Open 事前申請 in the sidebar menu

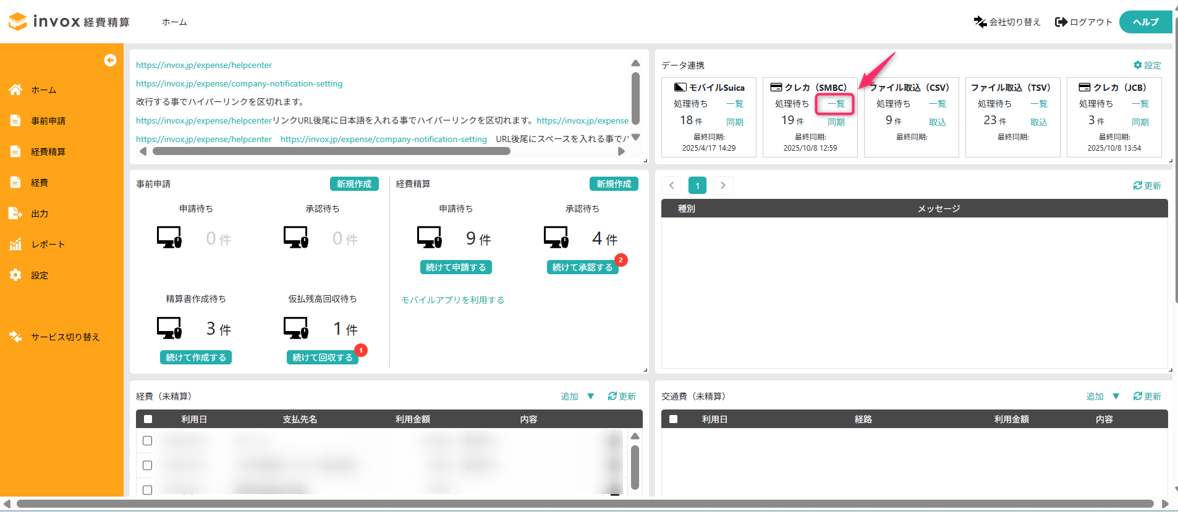pyautogui.click(x=48, y=120)
